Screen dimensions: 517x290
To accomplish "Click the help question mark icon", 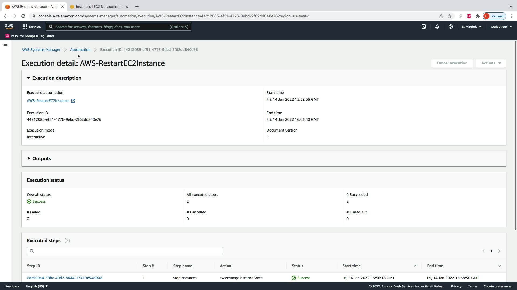I will [450, 27].
